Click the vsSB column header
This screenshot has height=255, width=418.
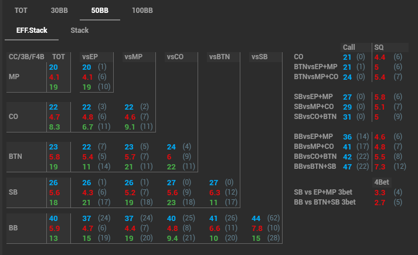pyautogui.click(x=259, y=57)
